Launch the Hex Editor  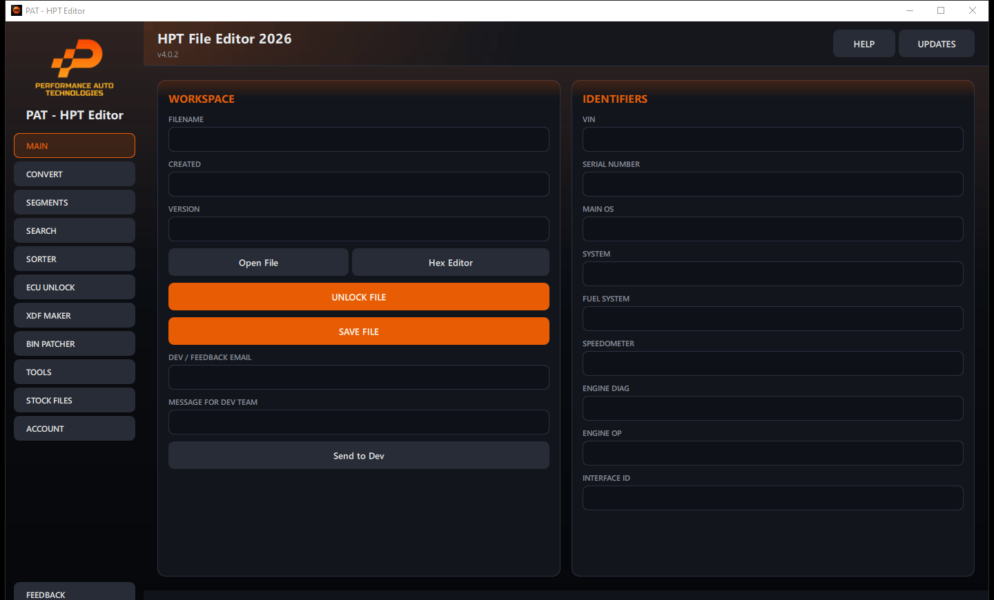point(451,262)
